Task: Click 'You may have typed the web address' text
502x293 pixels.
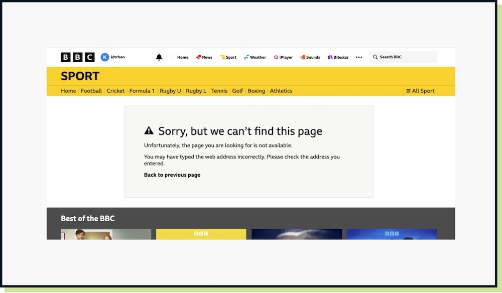Action: (x=242, y=160)
